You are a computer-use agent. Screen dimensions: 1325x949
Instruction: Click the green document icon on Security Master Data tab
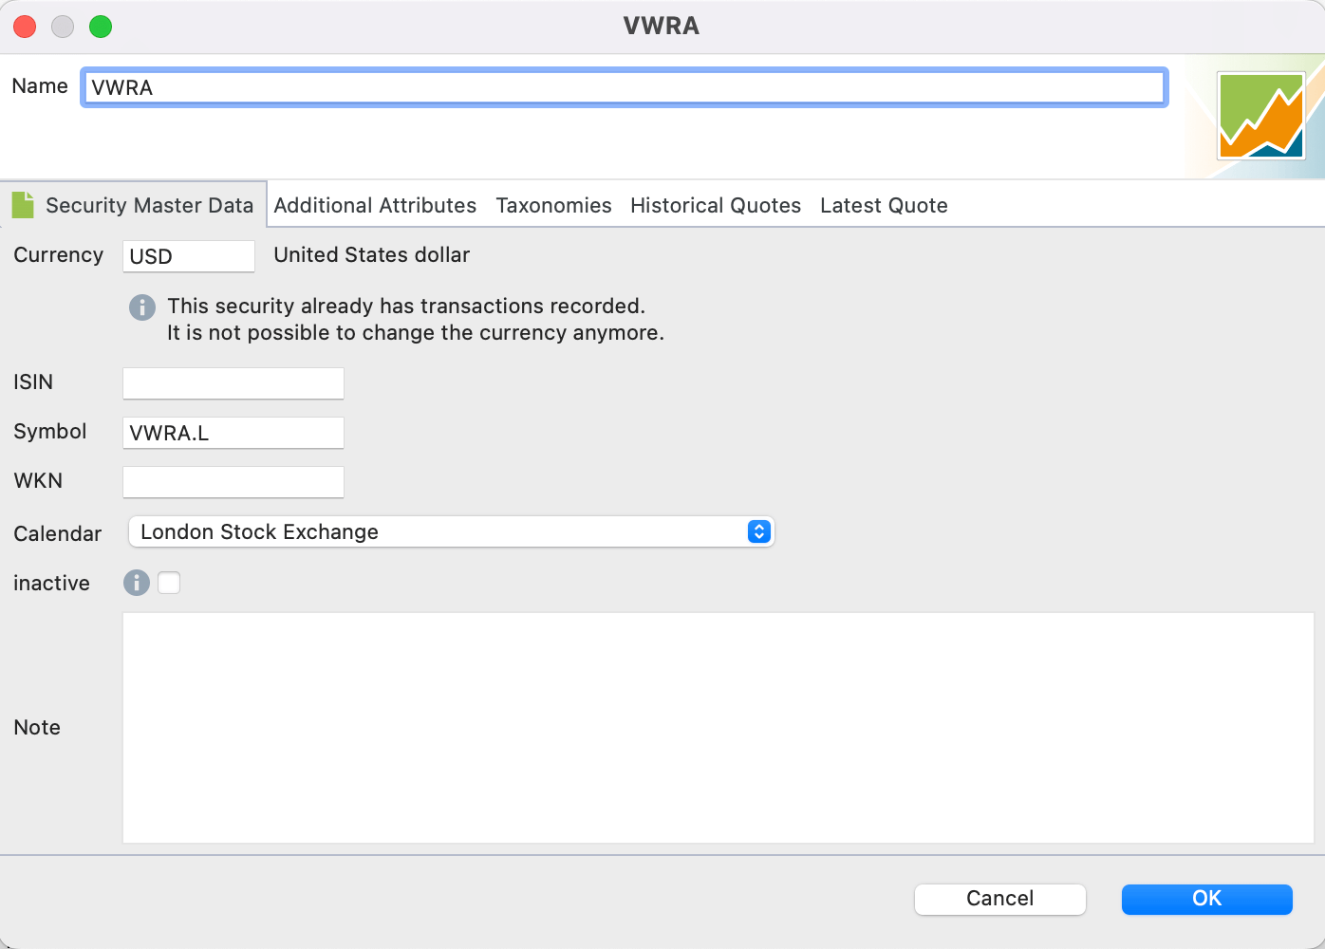[x=23, y=204]
